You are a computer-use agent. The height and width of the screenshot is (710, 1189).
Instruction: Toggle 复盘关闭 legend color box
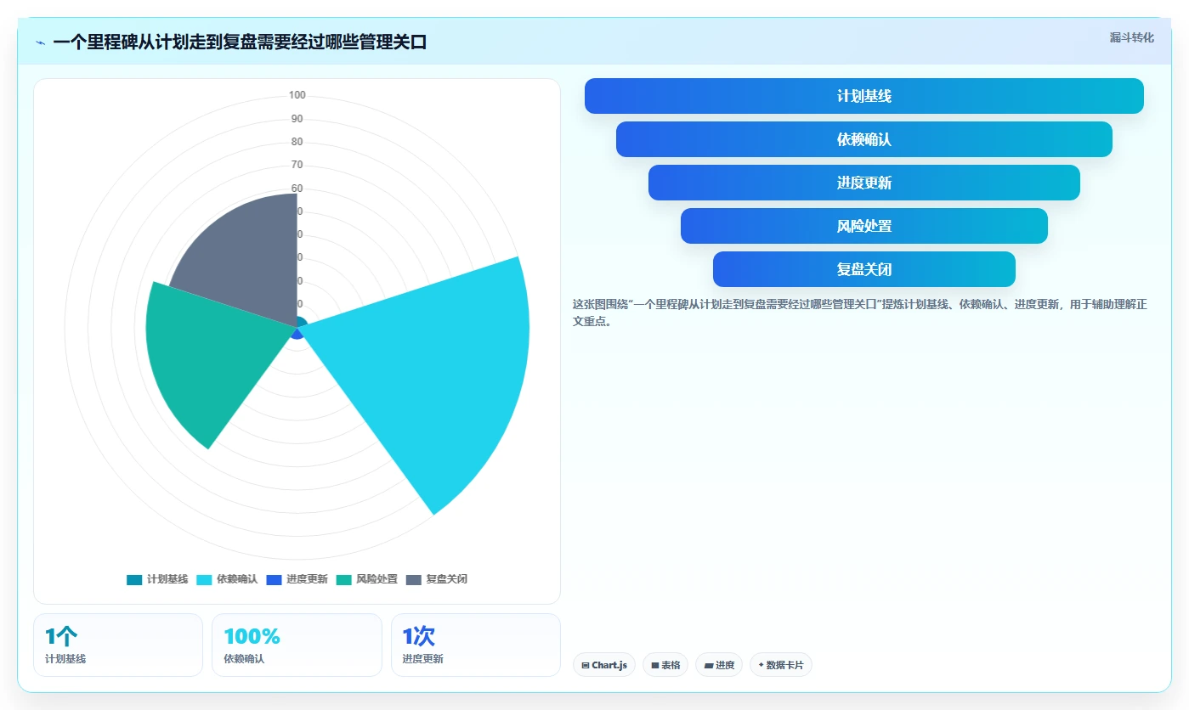(x=413, y=579)
